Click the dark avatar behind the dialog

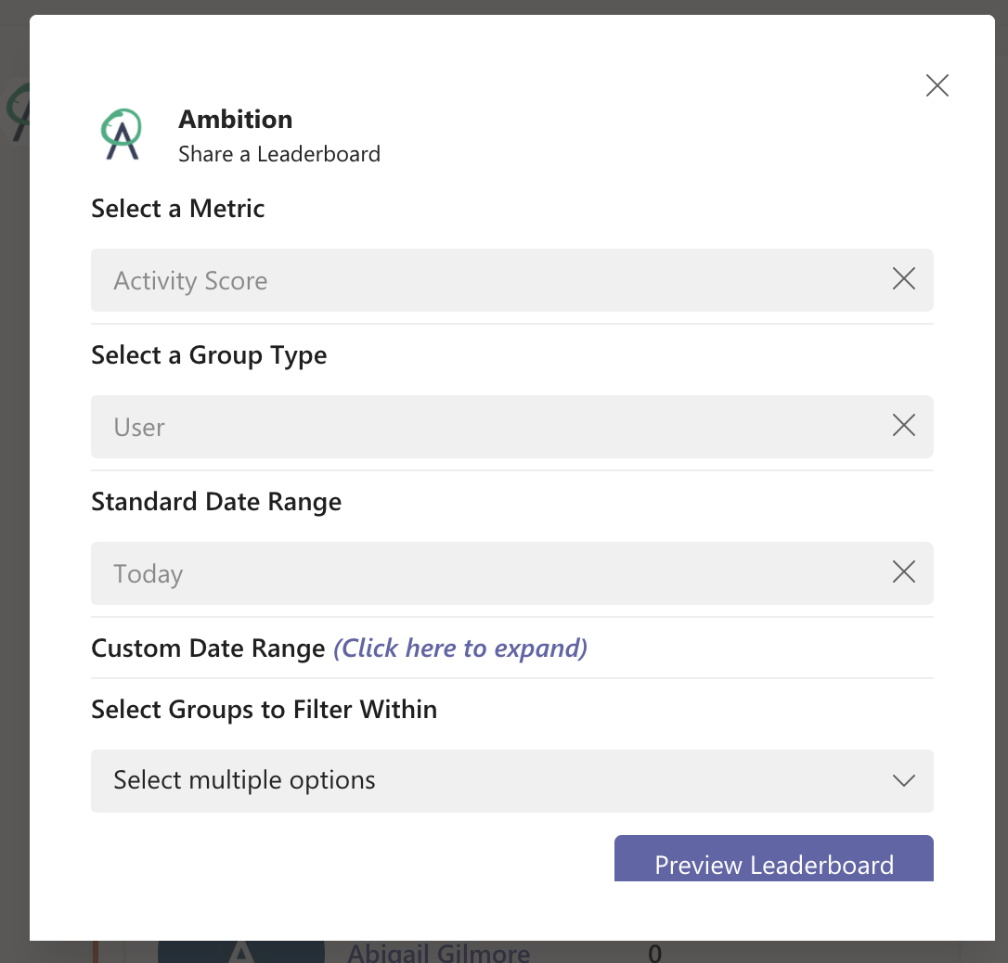click(241, 952)
